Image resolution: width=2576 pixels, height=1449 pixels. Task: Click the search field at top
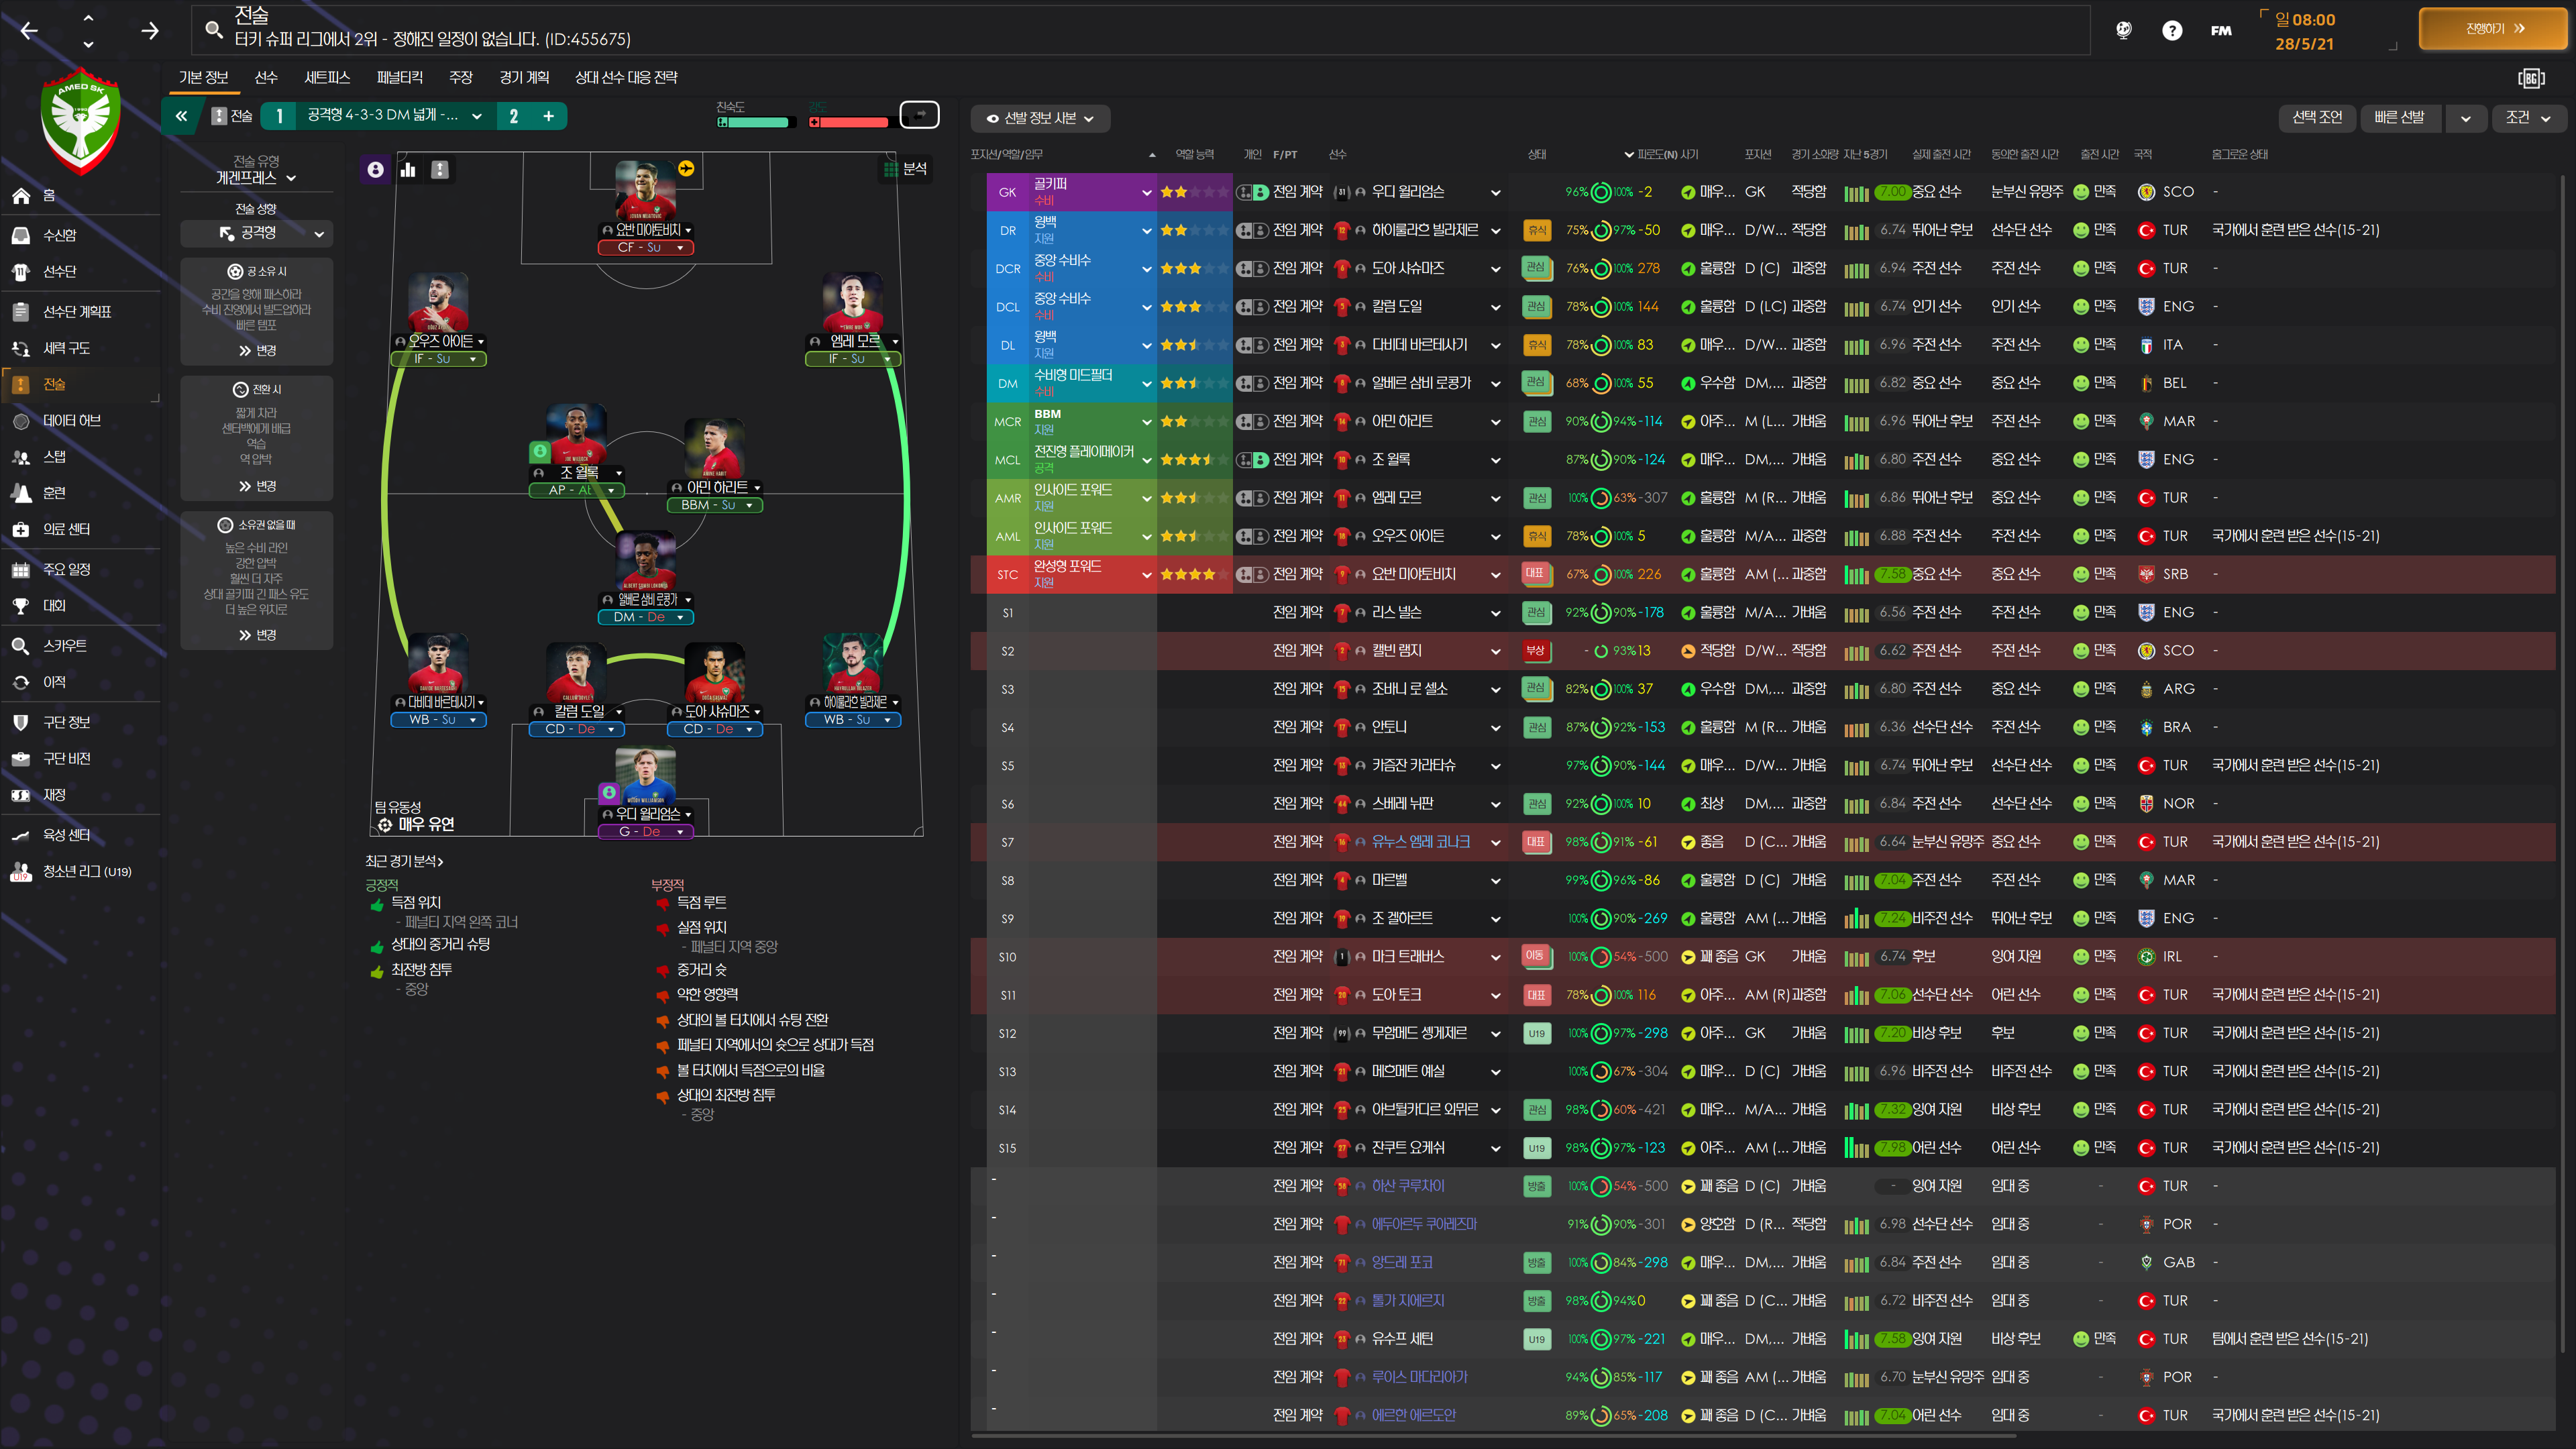click(1140, 30)
